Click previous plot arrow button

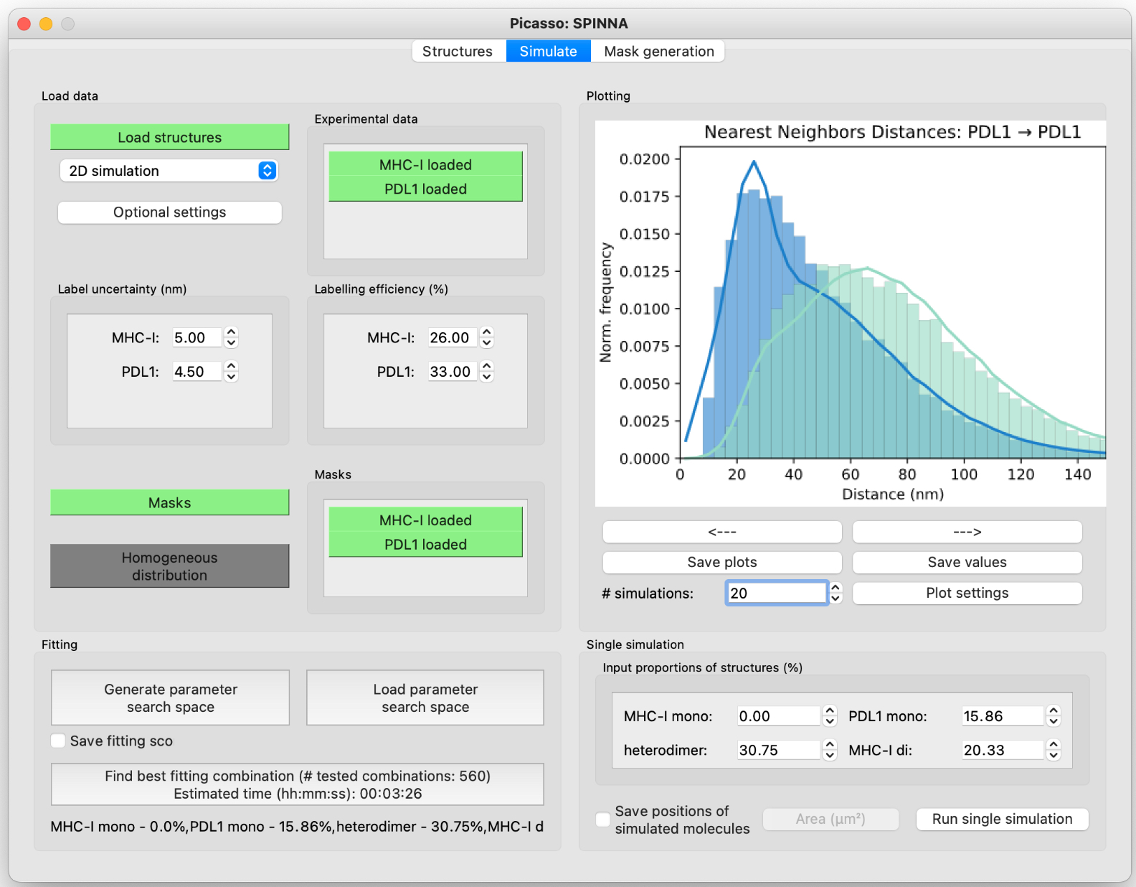click(721, 532)
